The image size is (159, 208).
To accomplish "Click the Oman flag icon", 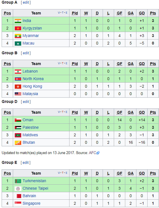I will pos(18,120).
